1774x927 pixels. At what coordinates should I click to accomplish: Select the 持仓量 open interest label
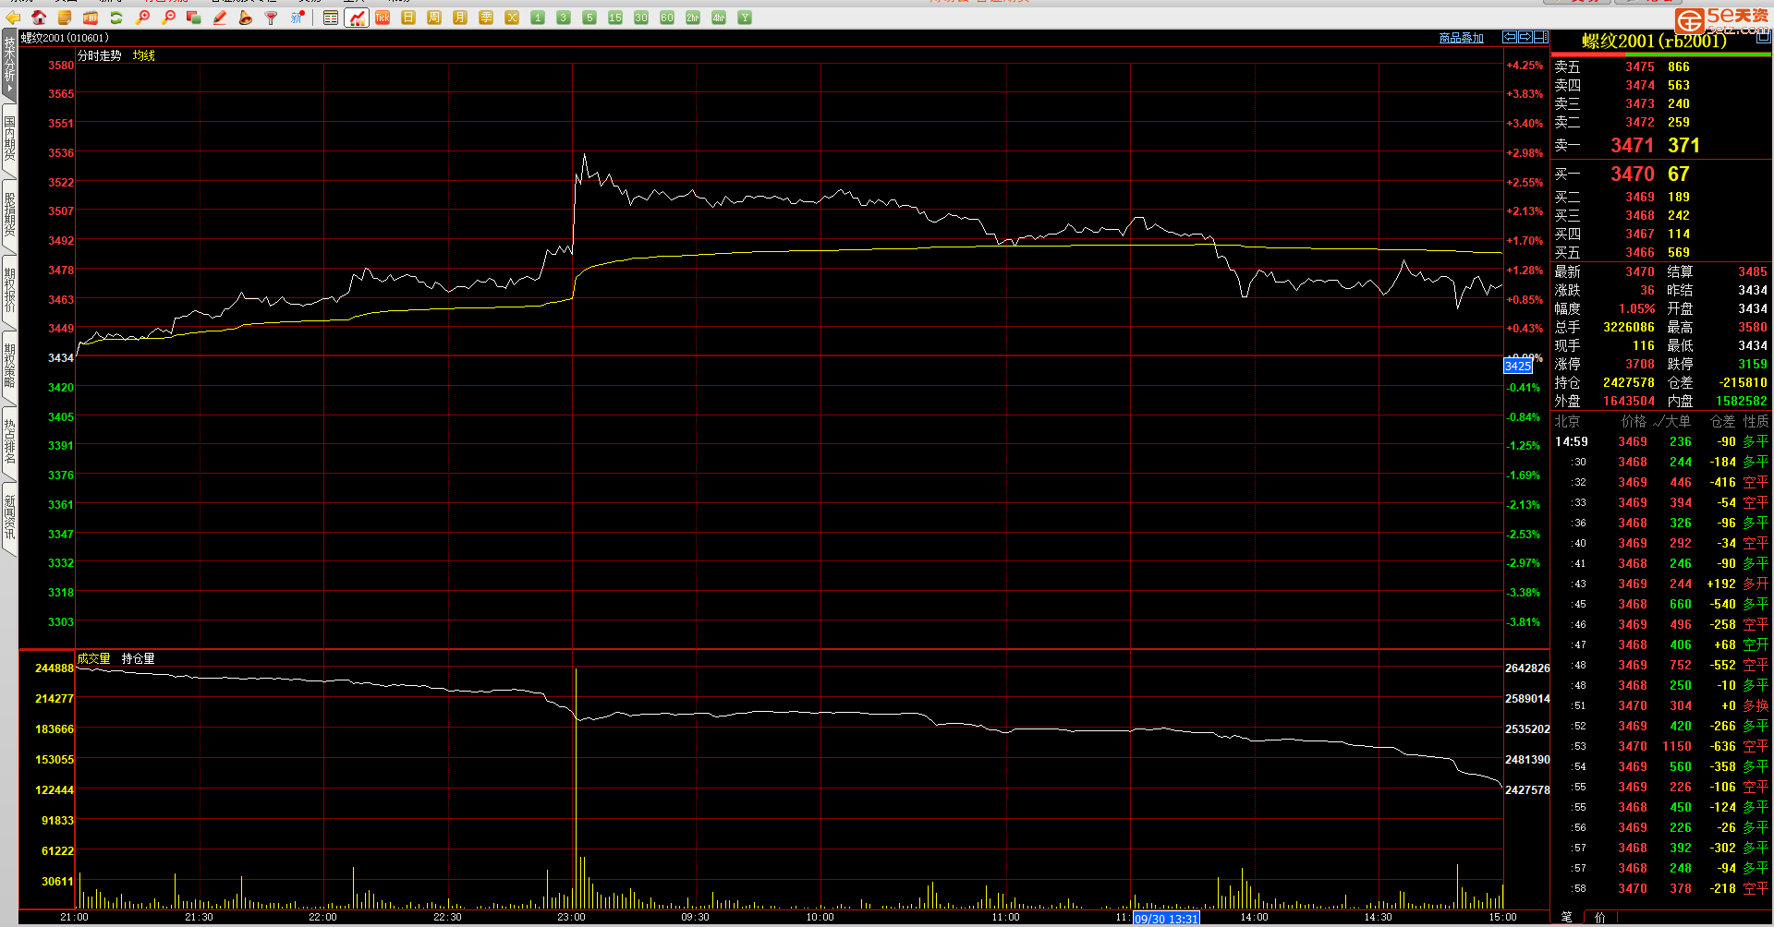click(x=139, y=658)
